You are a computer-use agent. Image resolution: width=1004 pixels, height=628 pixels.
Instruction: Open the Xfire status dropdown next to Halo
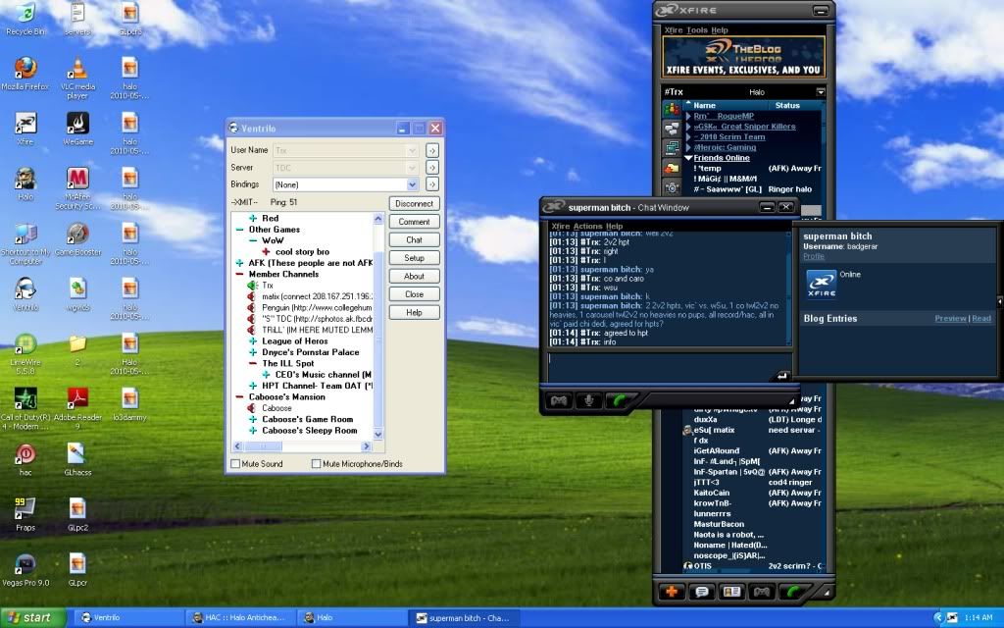click(820, 92)
